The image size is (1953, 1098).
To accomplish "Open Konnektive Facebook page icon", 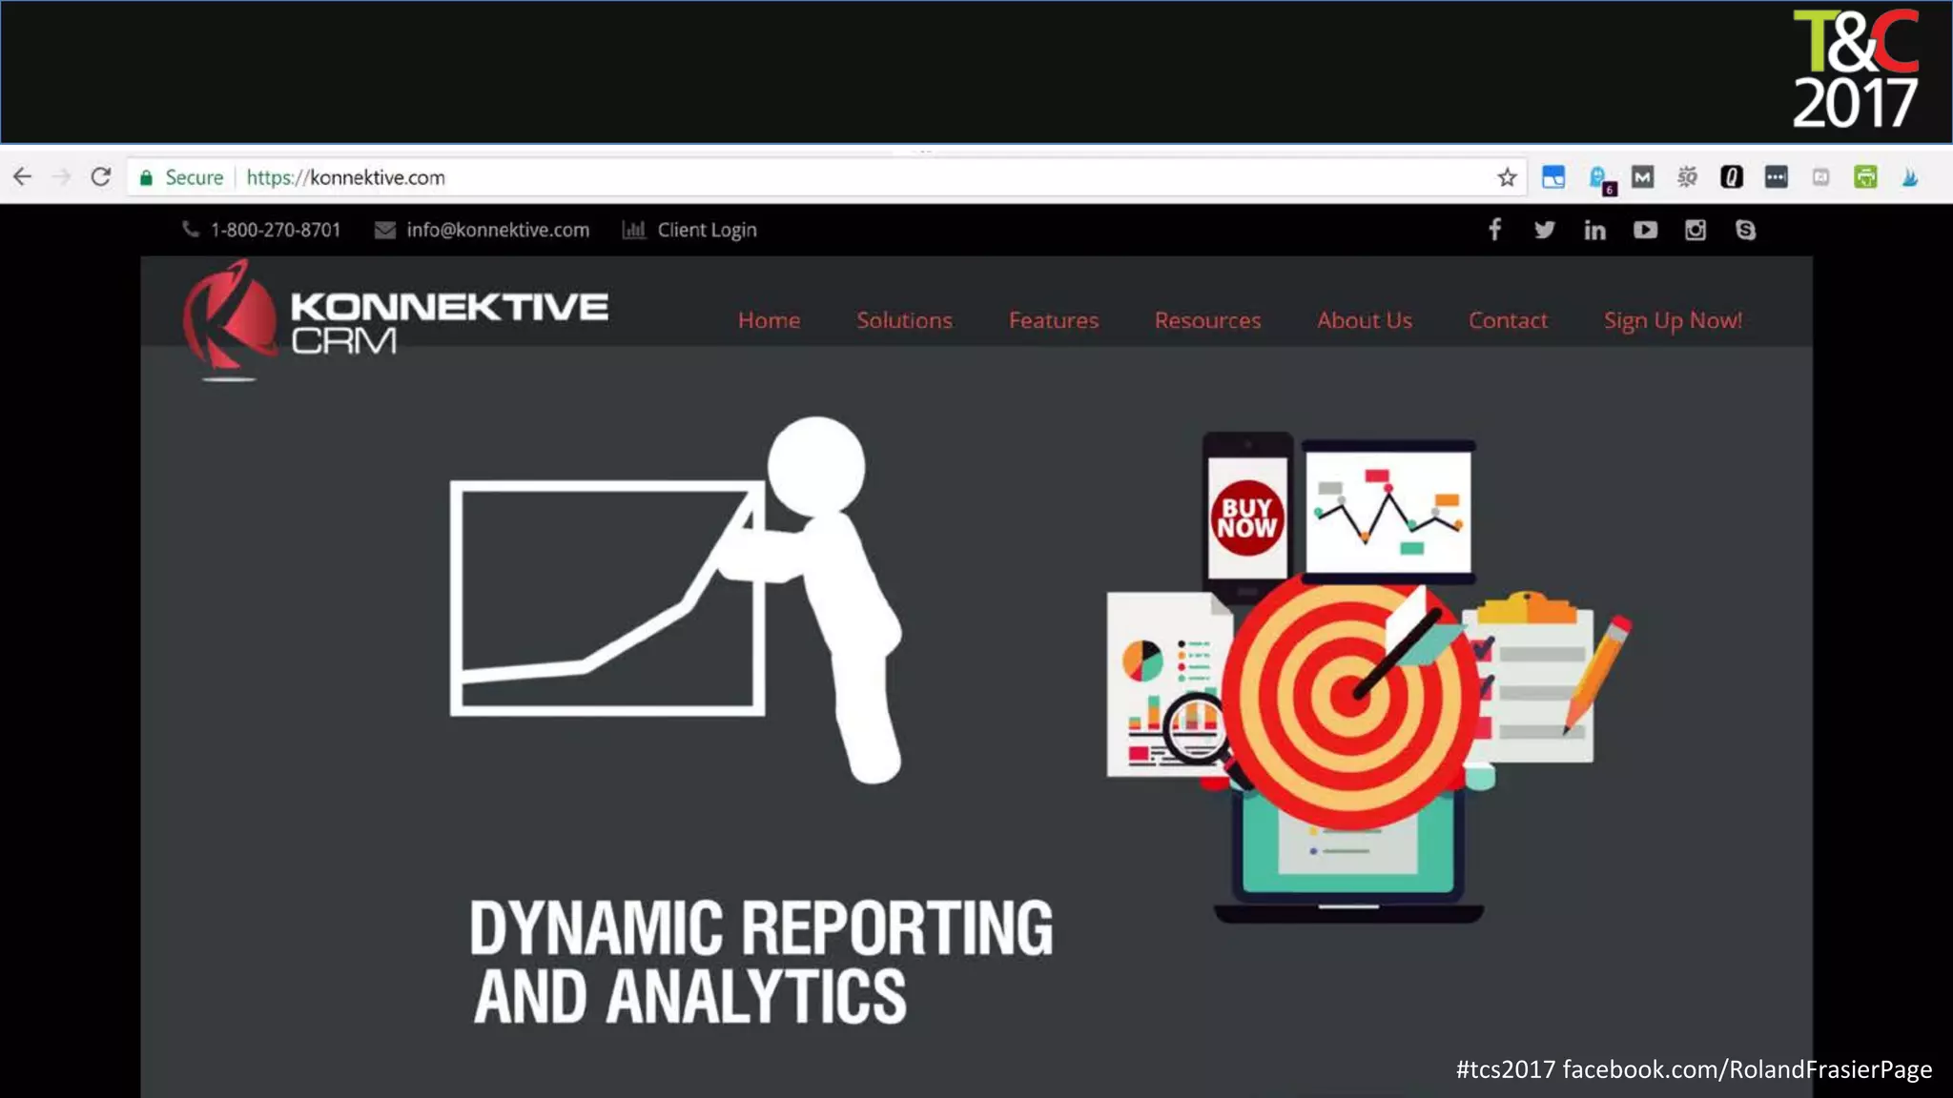I will coord(1494,230).
